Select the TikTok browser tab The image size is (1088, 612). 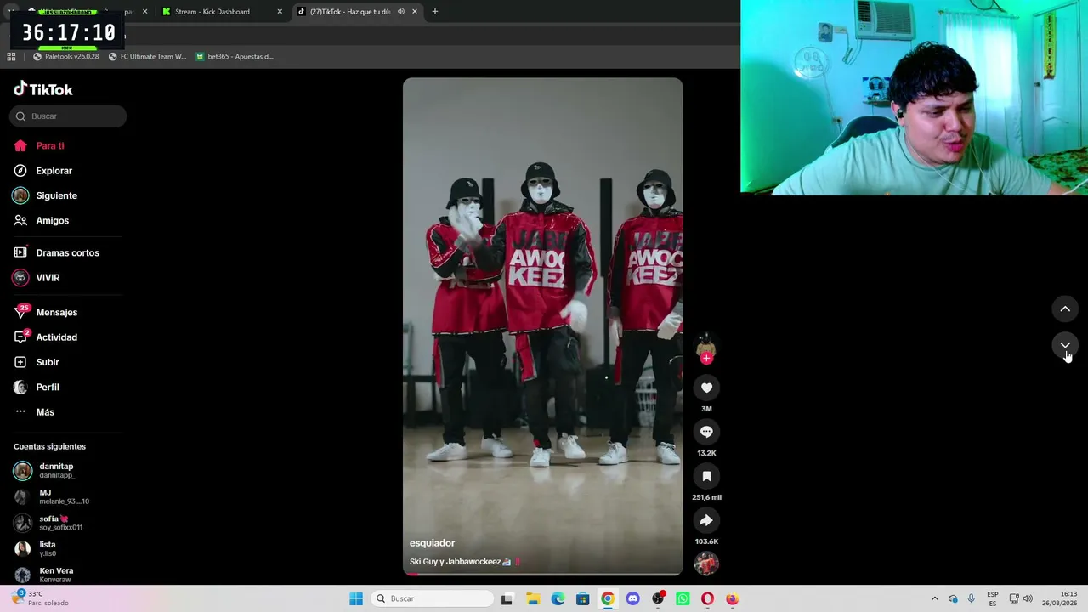(349, 12)
